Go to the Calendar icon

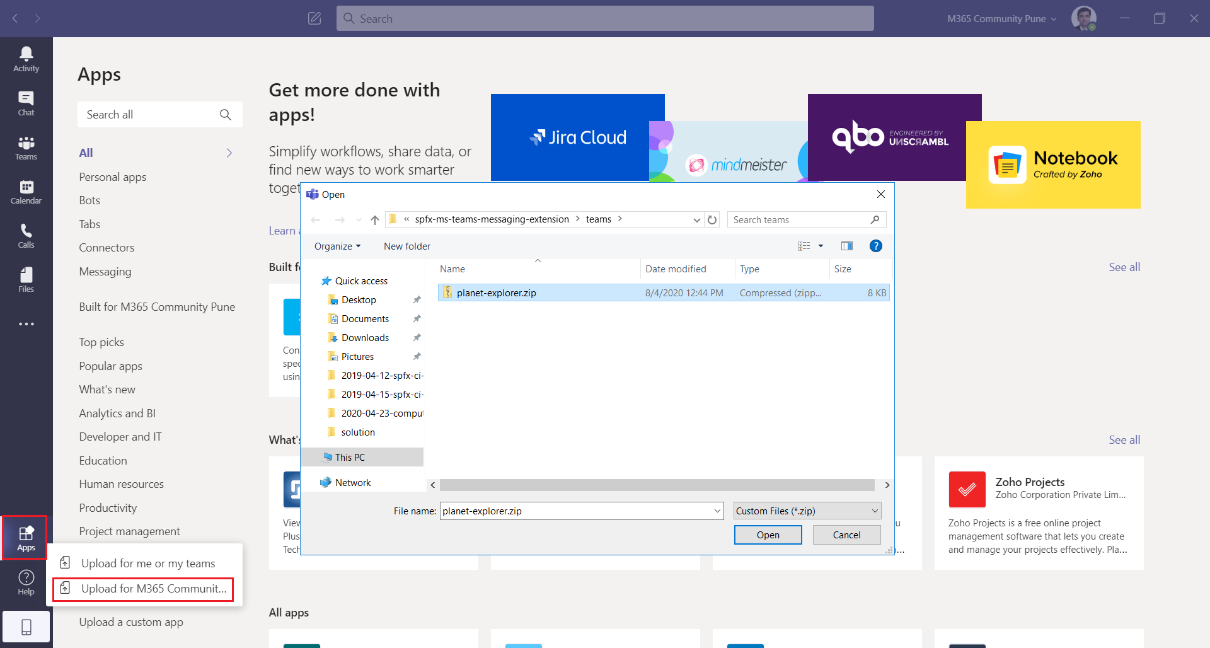click(26, 192)
